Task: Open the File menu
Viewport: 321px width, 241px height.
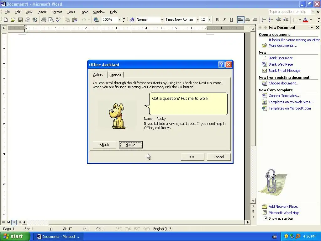Action: pyautogui.click(x=7, y=12)
